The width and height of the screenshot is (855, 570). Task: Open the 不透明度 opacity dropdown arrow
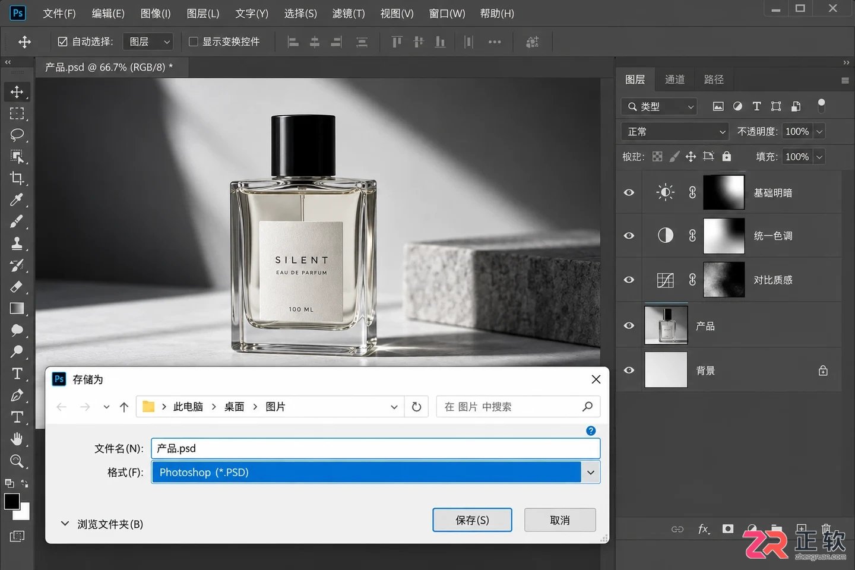[x=819, y=131]
